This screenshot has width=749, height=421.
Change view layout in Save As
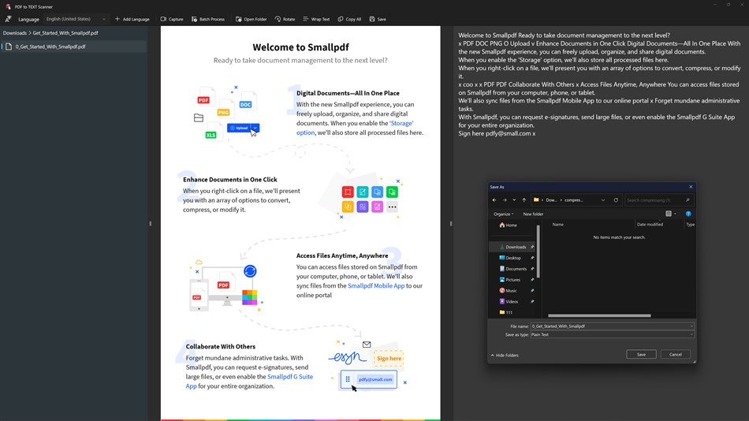pyautogui.click(x=669, y=214)
